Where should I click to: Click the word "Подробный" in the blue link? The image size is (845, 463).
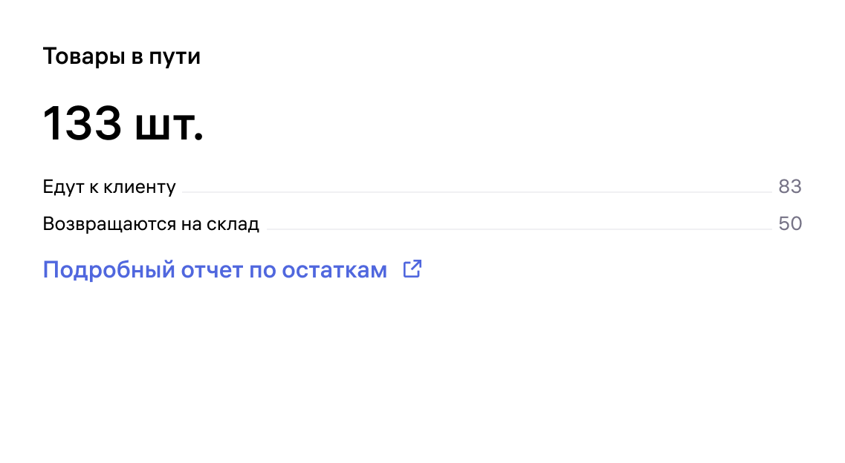109,270
